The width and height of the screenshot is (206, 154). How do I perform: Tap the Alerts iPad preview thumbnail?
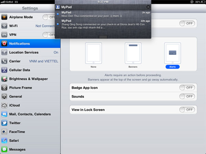click(x=172, y=53)
